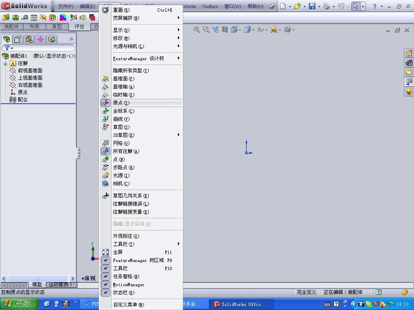This screenshot has width=414, height=310.
Task: Open the ConfigurationManager tab icon
Action: [x=29, y=39]
